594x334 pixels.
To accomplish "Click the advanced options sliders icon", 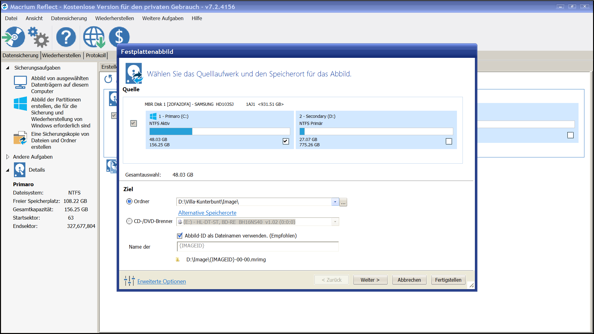I will point(129,281).
